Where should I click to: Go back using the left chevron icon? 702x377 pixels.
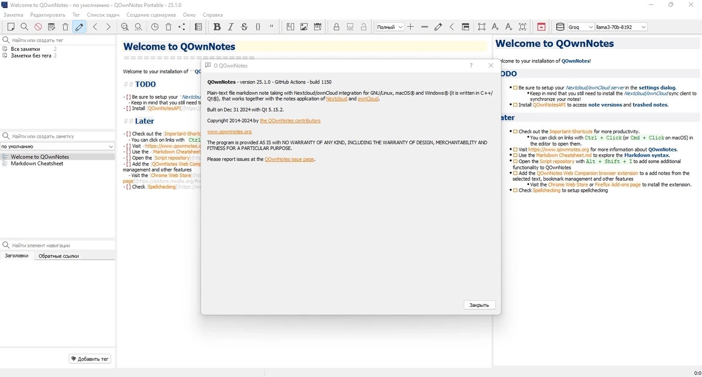point(95,27)
